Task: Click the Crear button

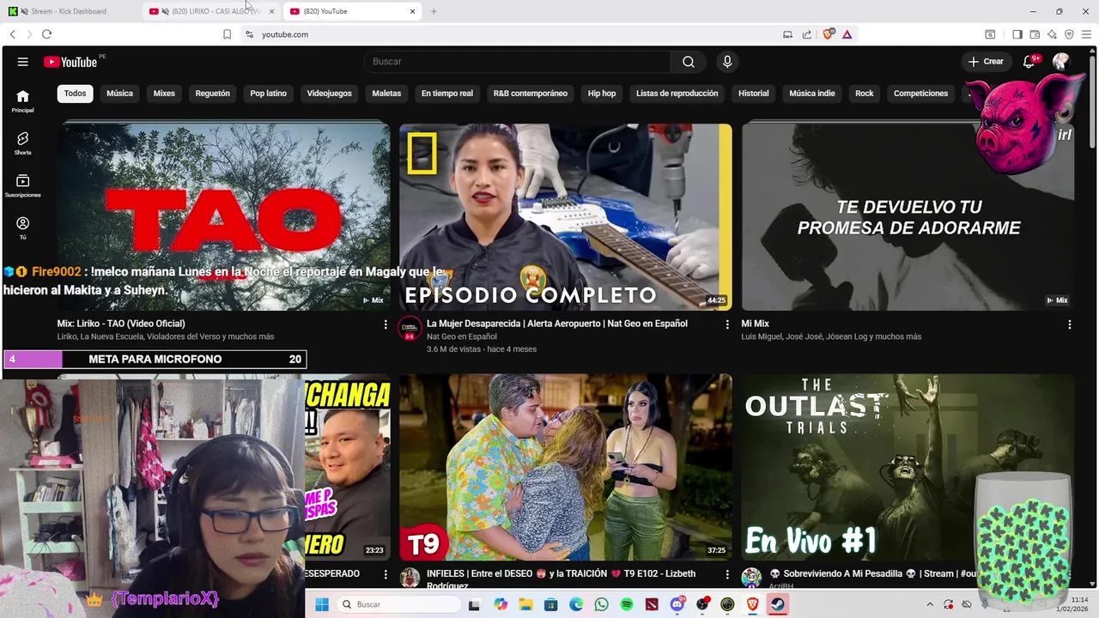Action: coord(986,62)
